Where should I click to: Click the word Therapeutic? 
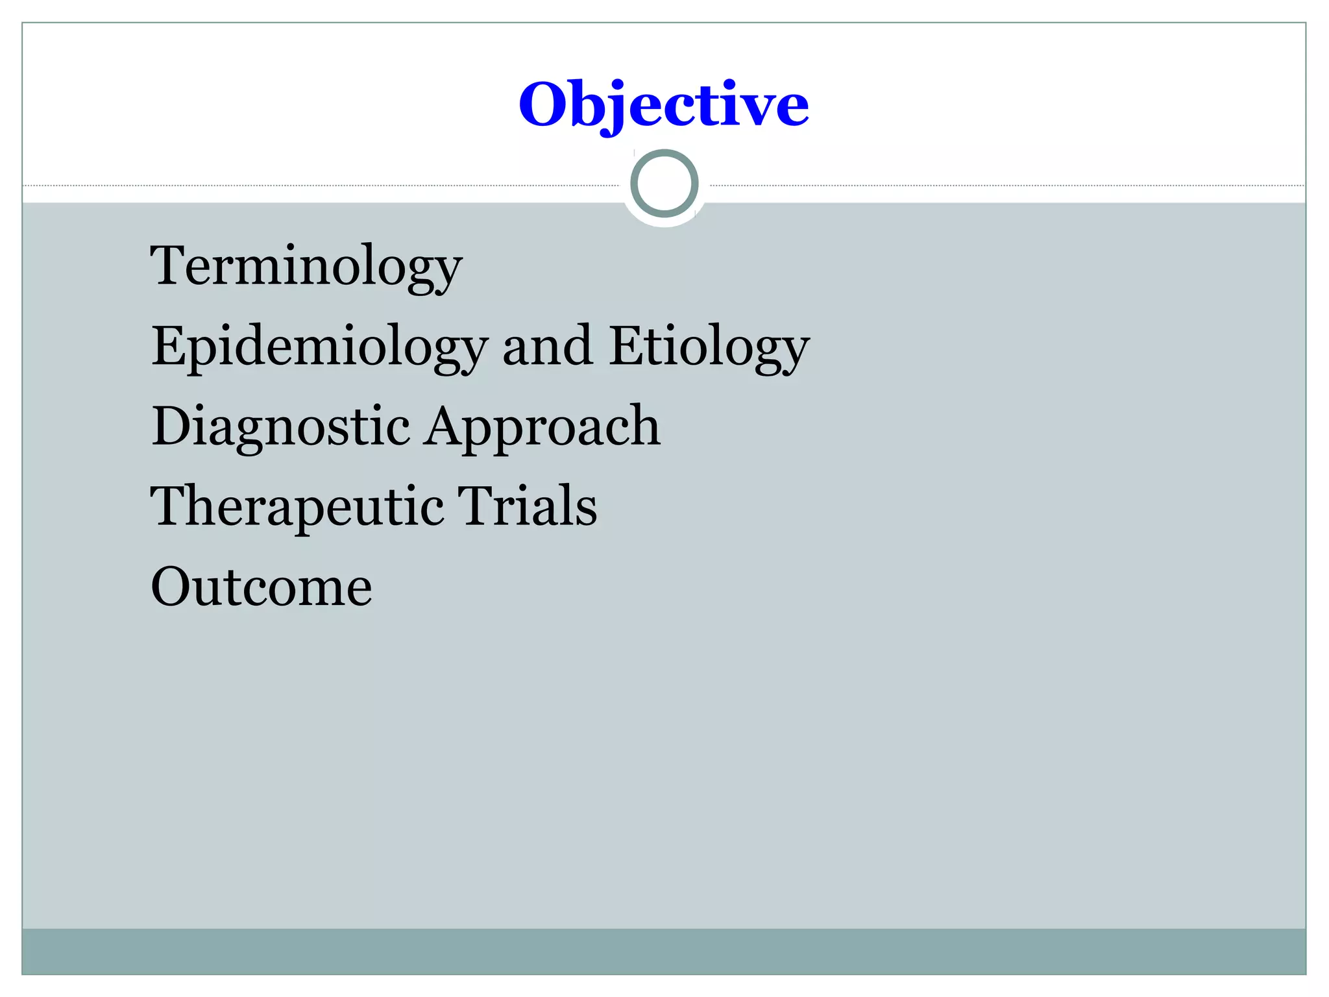pyautogui.click(x=297, y=508)
